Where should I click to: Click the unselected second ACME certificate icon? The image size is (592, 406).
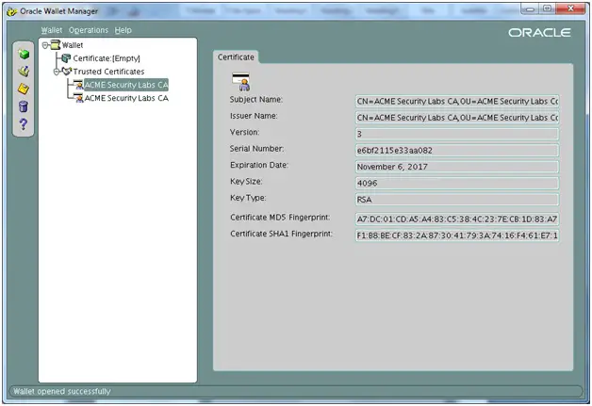click(78, 98)
